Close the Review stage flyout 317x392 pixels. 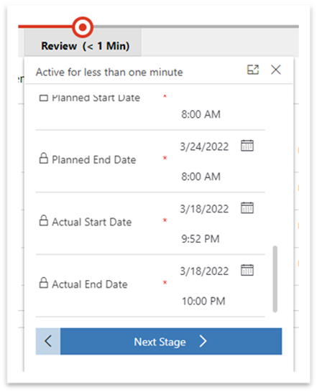pyautogui.click(x=276, y=70)
